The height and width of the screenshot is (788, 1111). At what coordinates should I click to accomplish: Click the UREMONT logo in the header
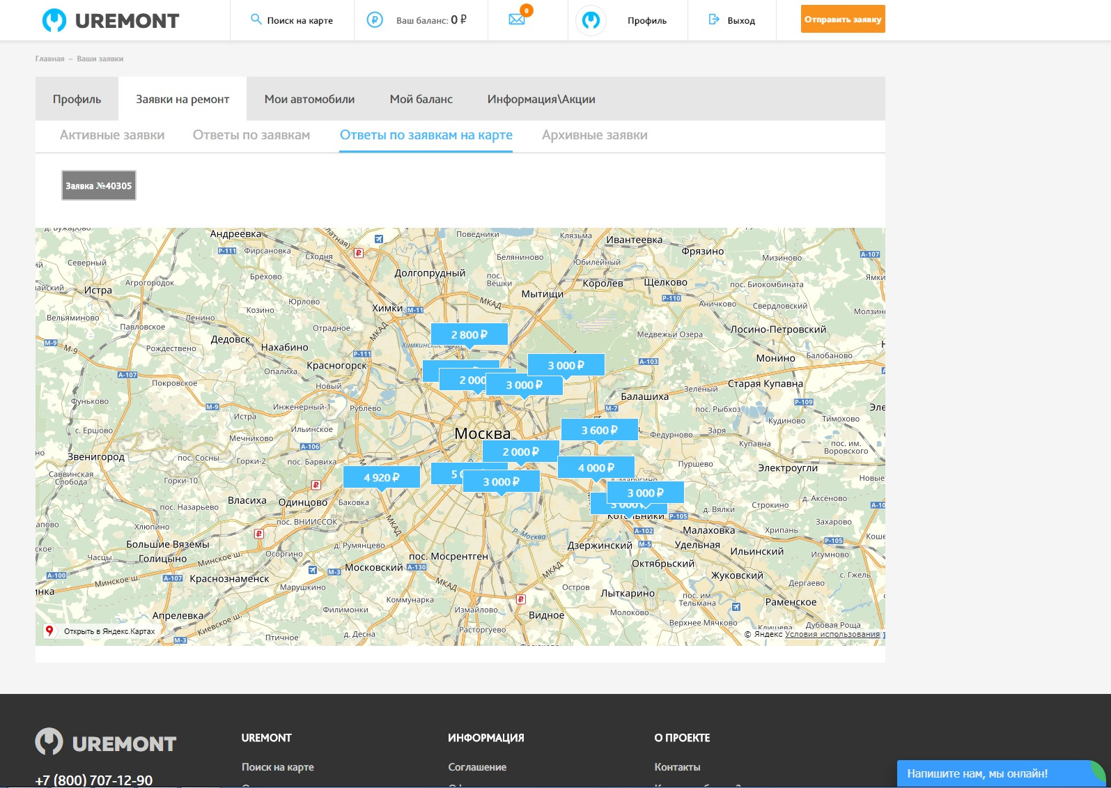110,20
